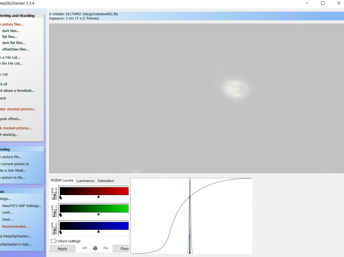Image resolution: width=344 pixels, height=257 pixels.
Task: Open the Saturation tab
Action: click(x=106, y=181)
